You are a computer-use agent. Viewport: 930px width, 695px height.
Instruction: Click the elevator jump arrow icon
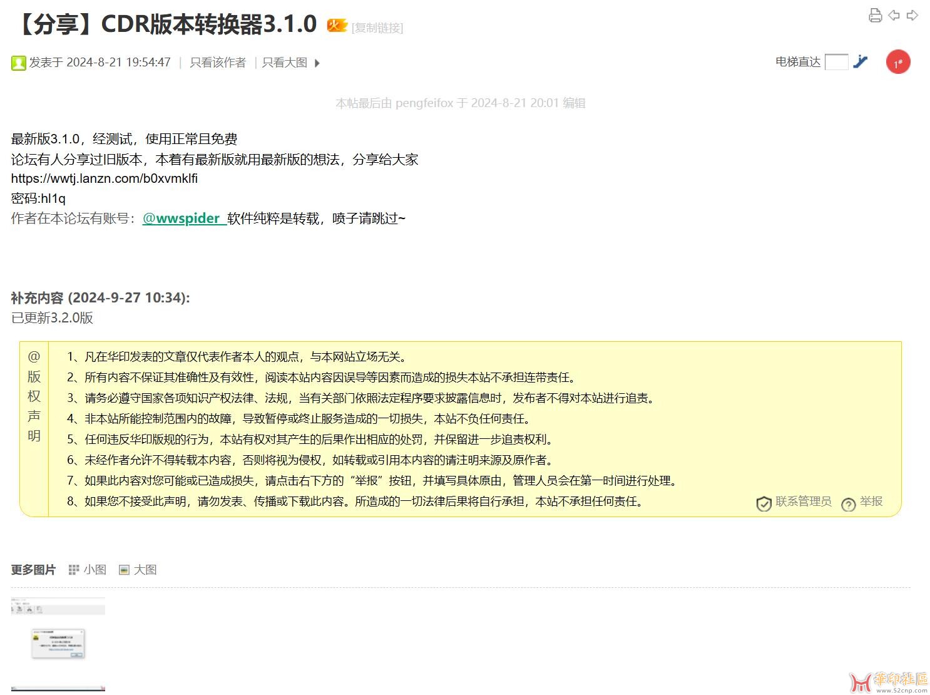(861, 61)
